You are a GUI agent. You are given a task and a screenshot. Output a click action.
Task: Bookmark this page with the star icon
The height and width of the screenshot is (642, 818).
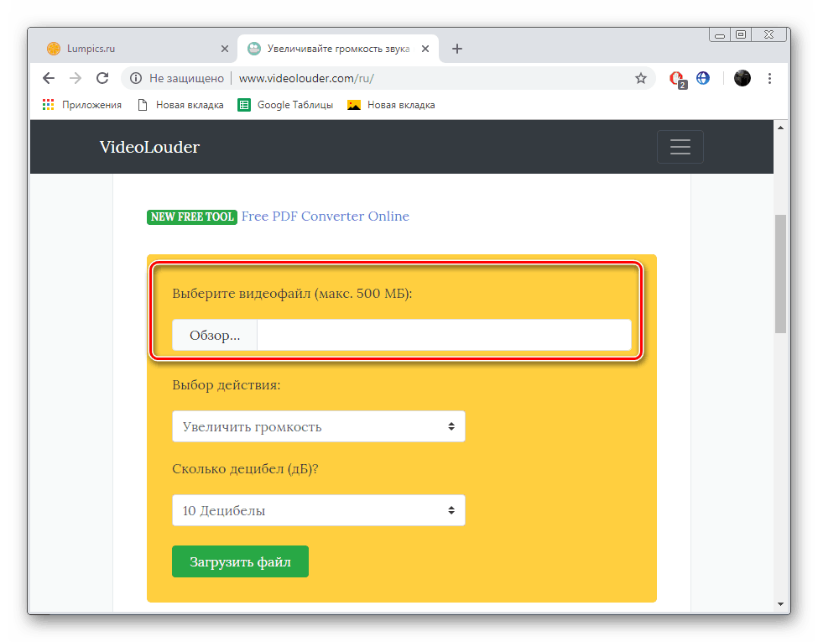[x=641, y=78]
